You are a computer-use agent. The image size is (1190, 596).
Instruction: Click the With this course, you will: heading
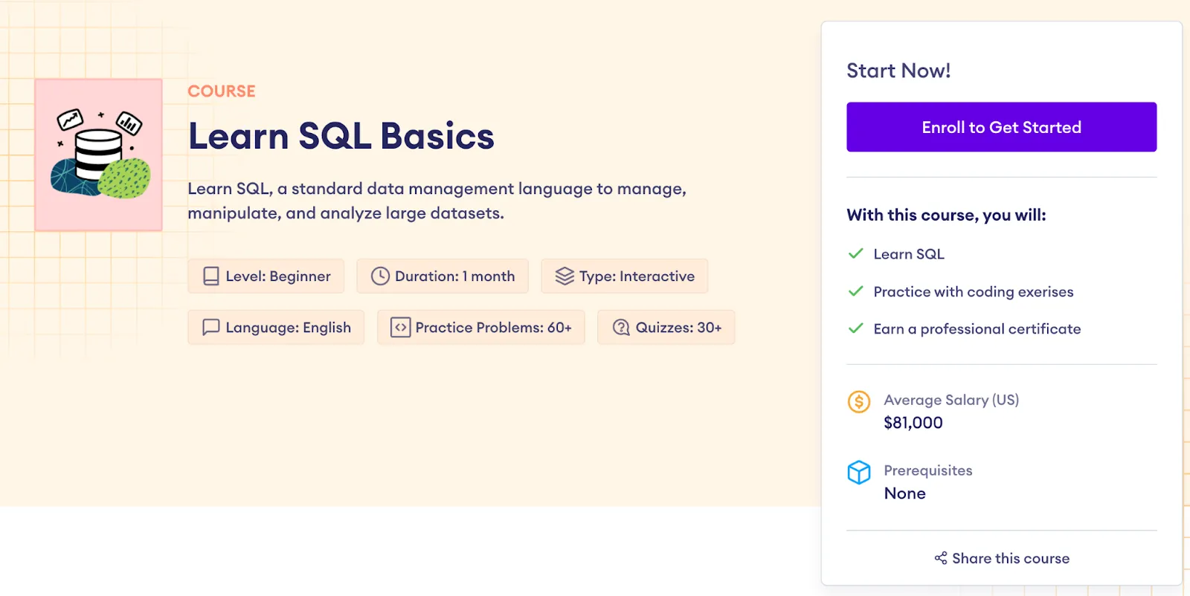(x=946, y=216)
